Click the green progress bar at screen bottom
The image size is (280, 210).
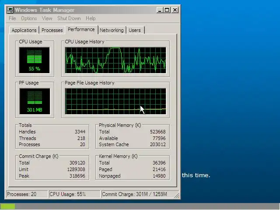7,206
